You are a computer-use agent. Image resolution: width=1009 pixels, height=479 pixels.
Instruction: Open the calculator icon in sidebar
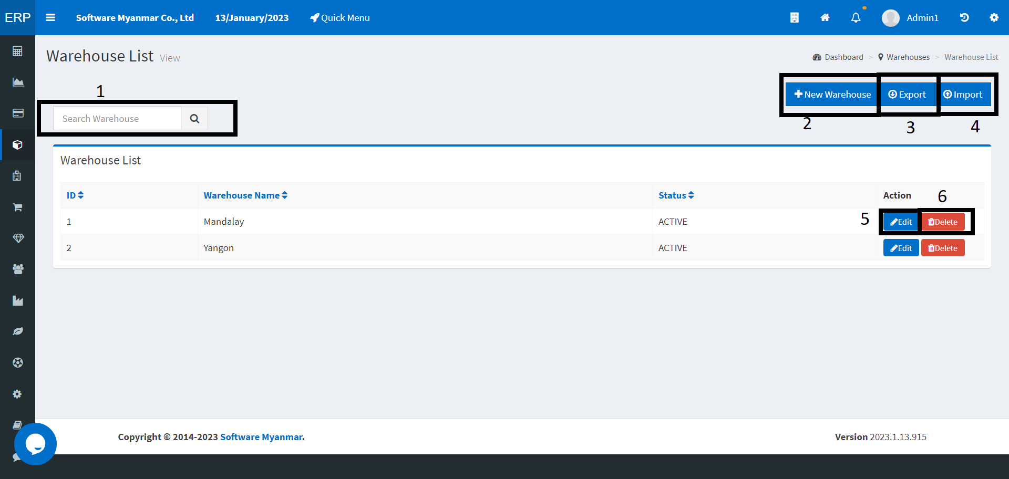(x=17, y=51)
